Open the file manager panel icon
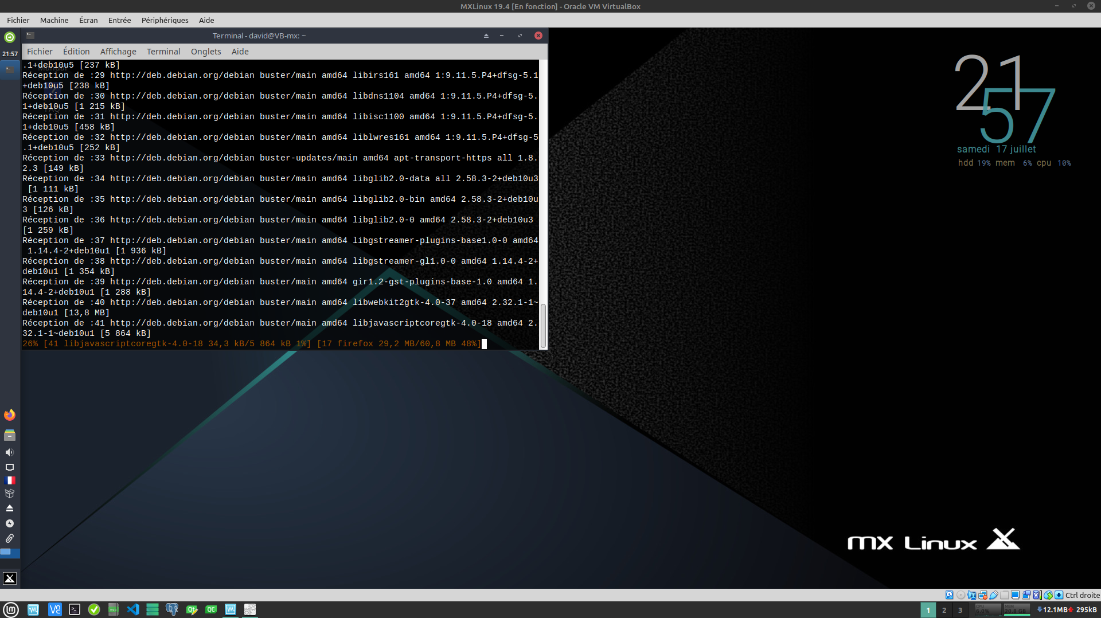 [10, 435]
